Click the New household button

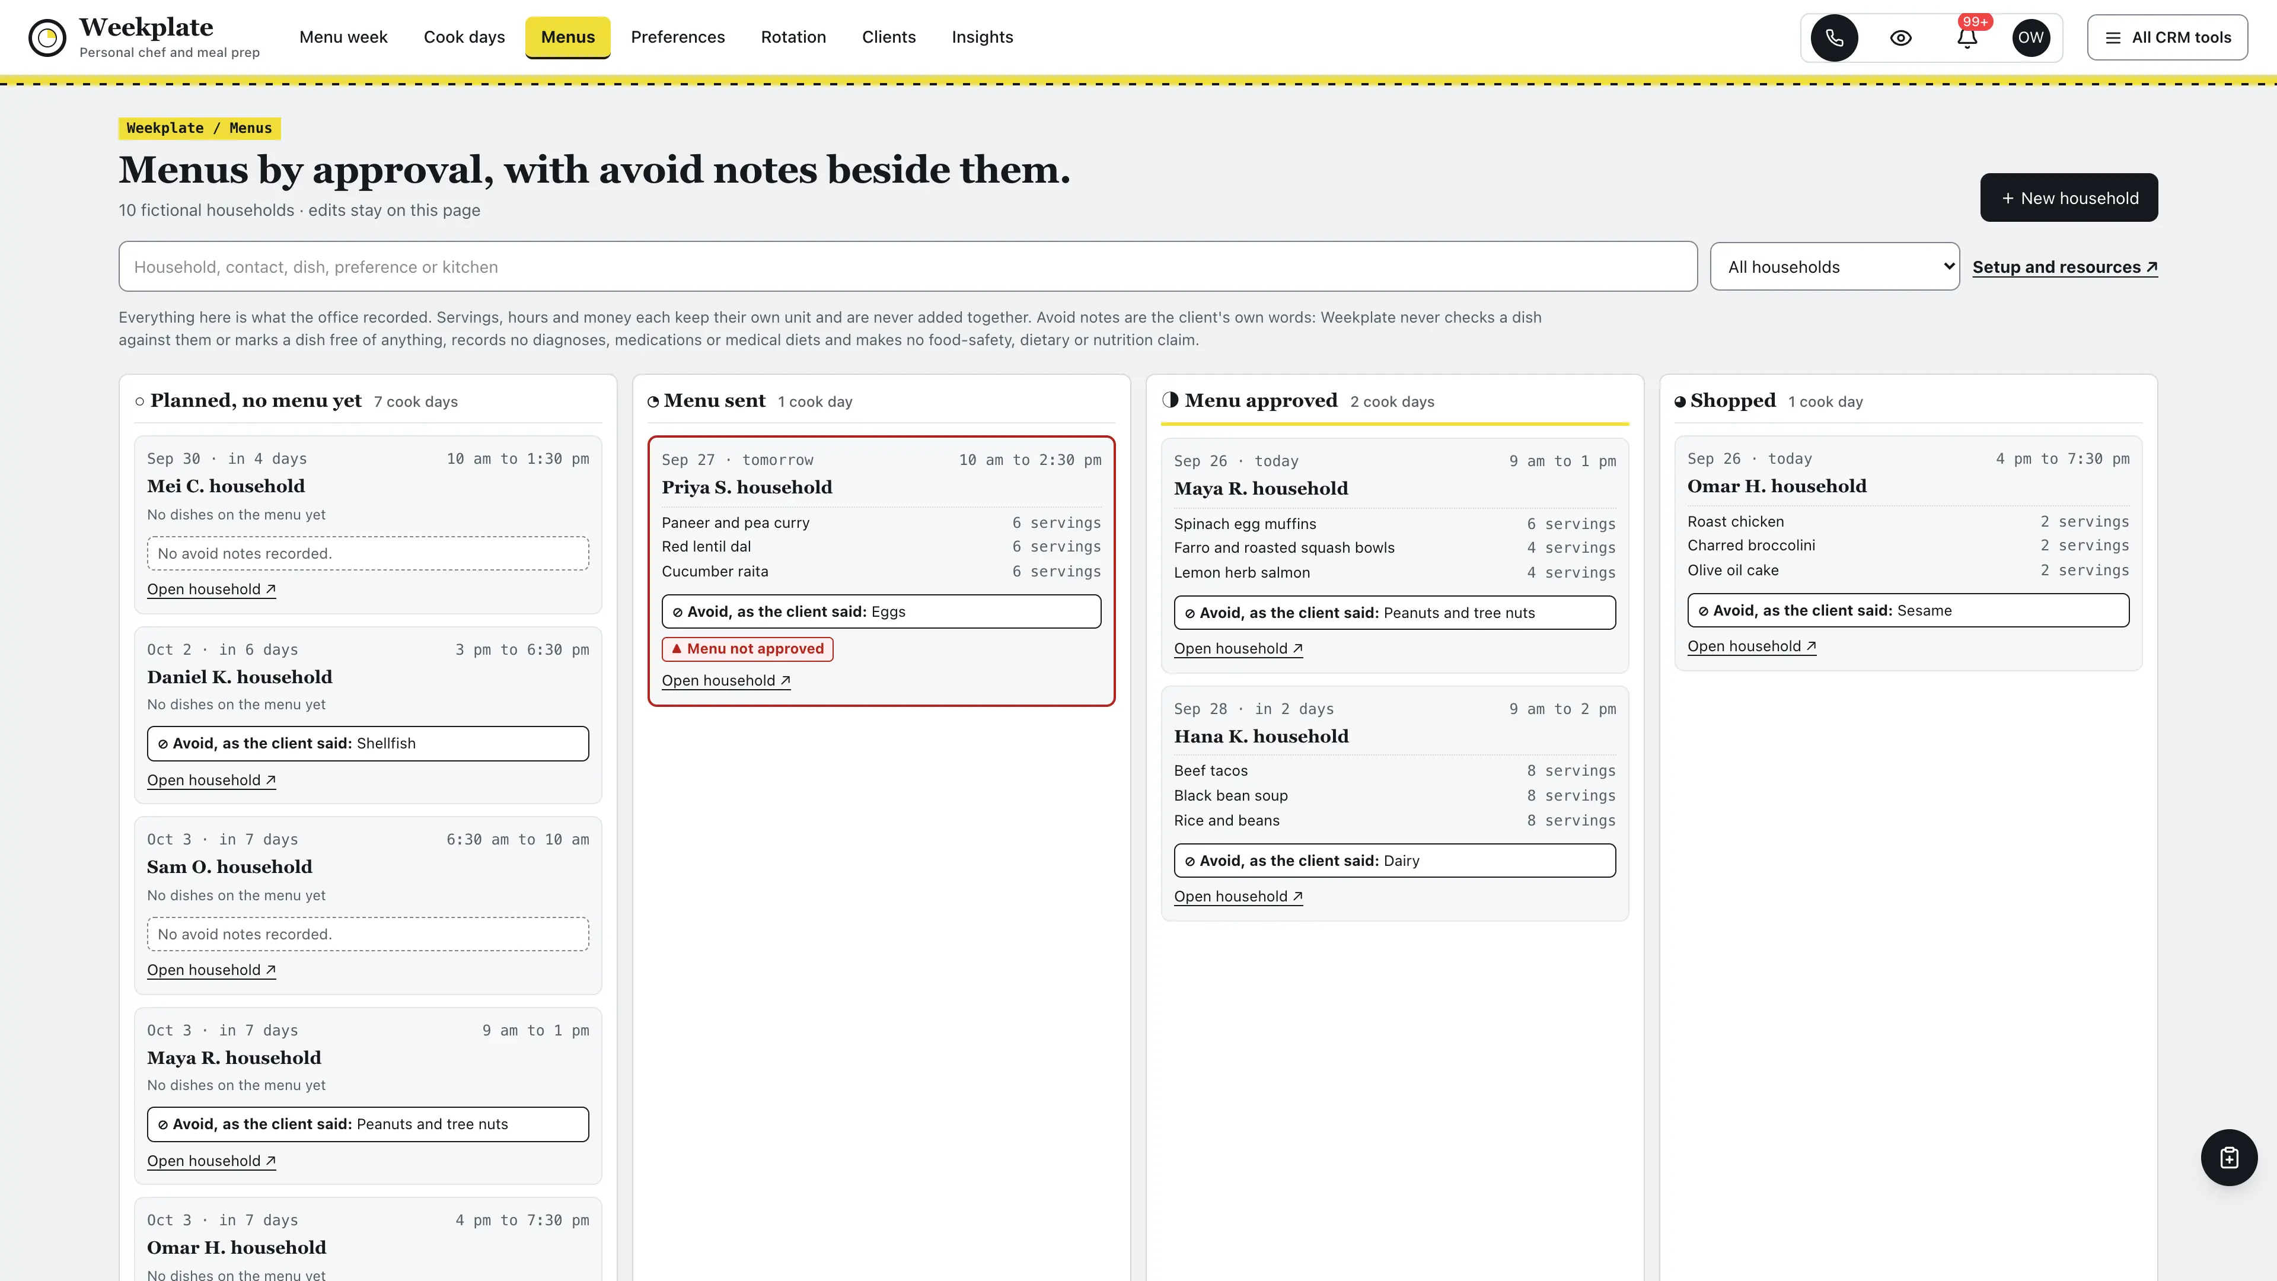(x=2068, y=198)
